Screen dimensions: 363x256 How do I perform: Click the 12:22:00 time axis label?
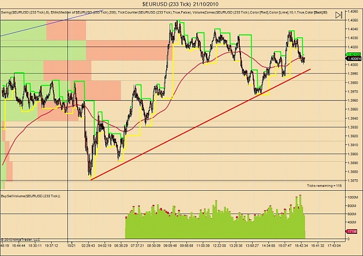[x=219, y=246]
